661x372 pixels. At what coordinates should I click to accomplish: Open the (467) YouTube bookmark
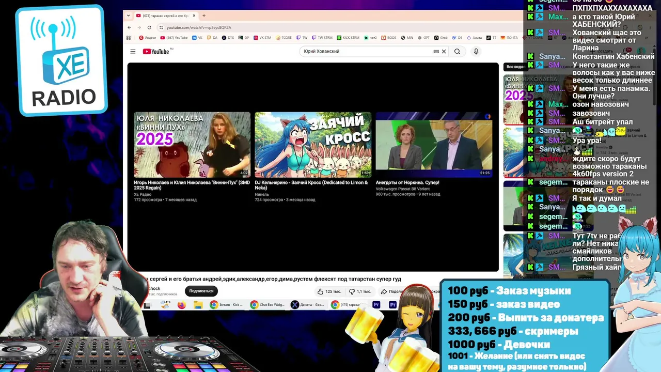point(174,38)
